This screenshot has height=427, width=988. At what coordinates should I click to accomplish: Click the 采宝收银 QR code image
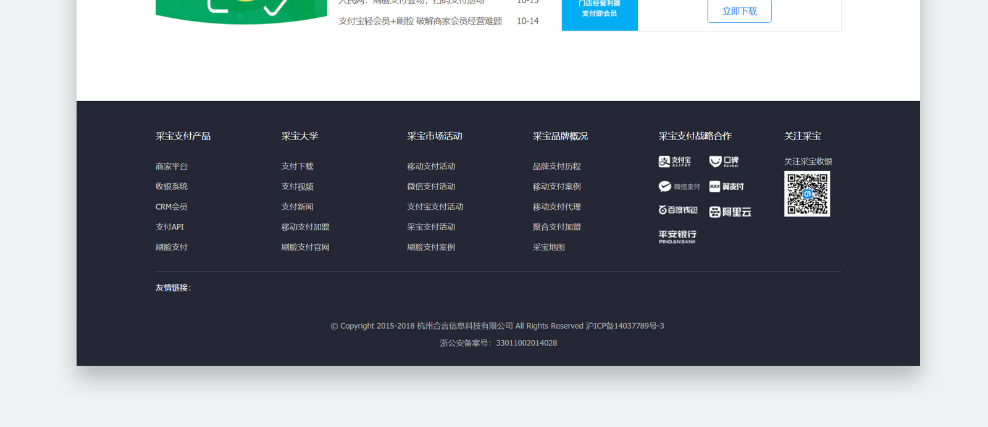tap(806, 194)
